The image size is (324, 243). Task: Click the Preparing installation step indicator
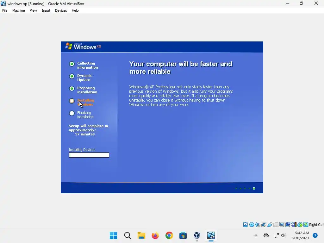point(72,89)
